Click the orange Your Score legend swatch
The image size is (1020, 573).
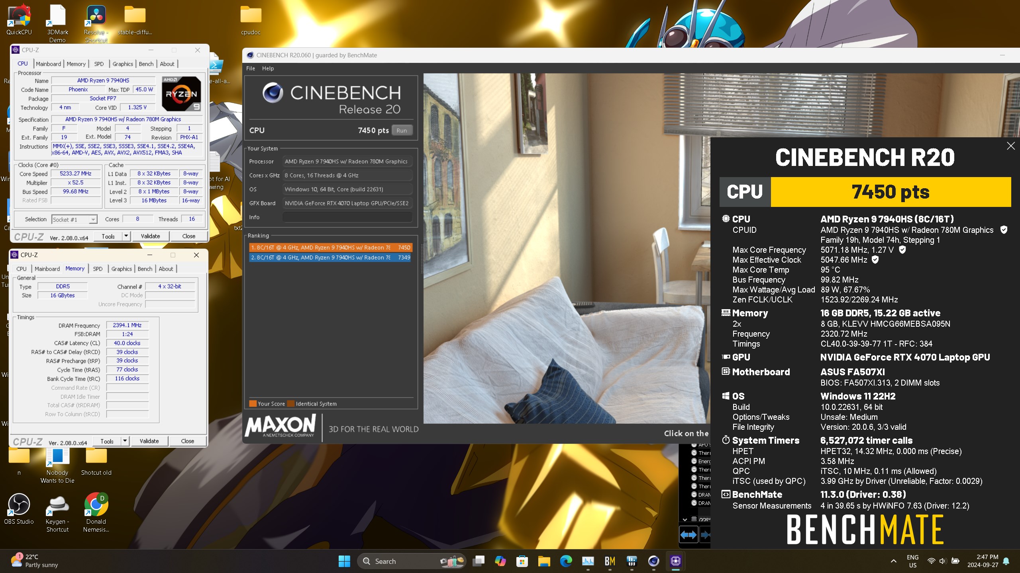point(253,403)
